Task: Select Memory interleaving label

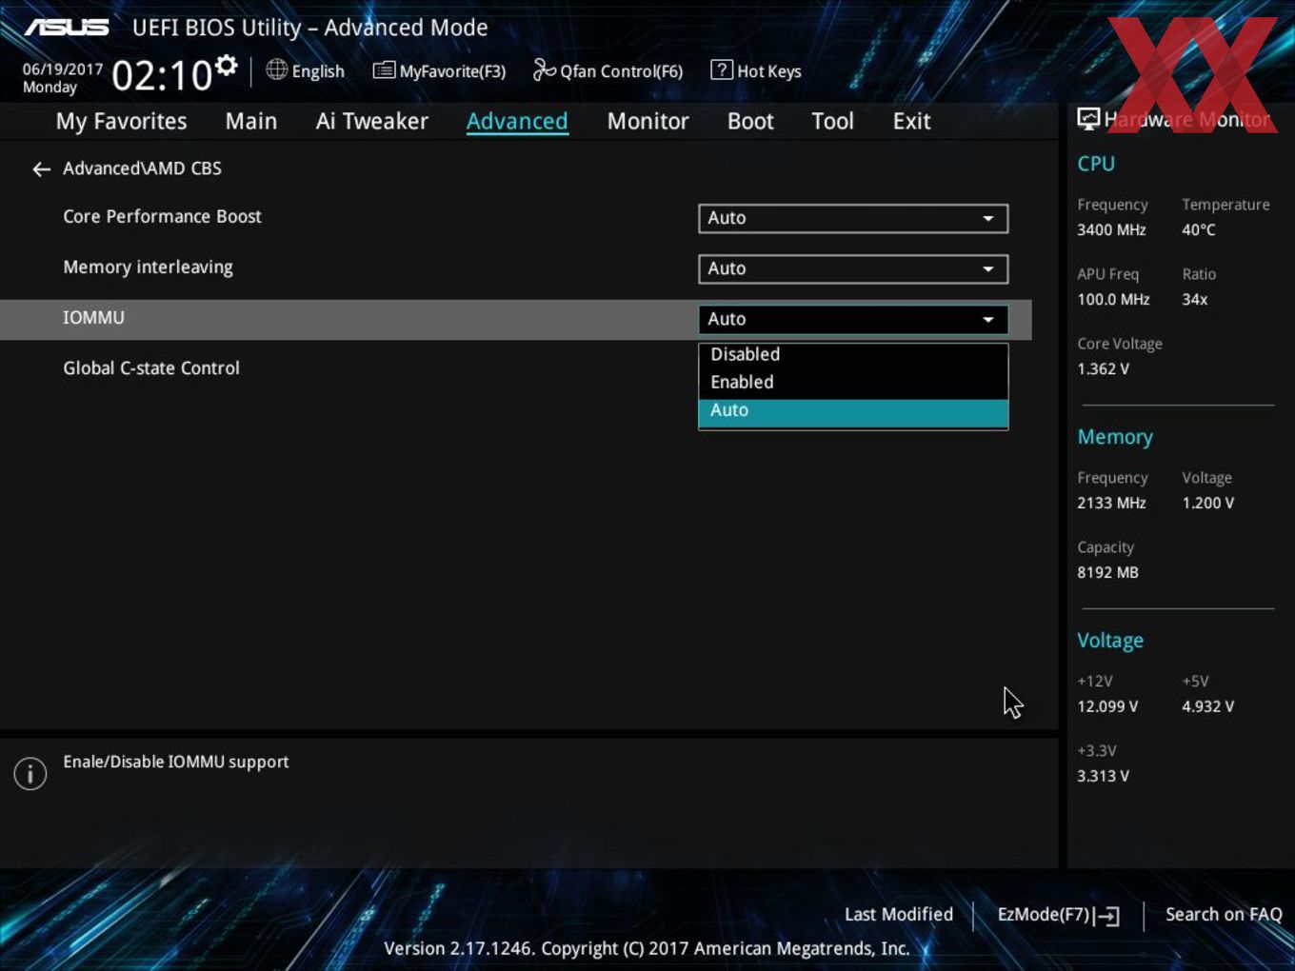Action: pos(148,268)
